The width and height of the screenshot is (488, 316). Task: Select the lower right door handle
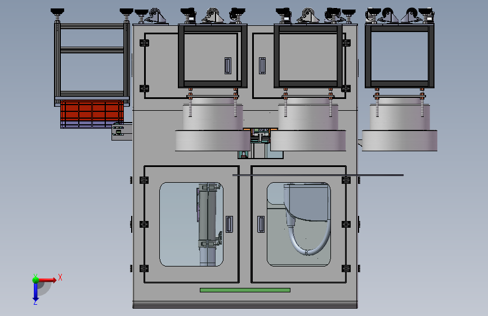pyautogui.click(x=261, y=224)
